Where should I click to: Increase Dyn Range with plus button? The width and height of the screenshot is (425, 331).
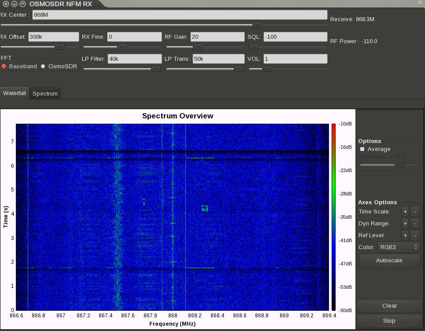click(405, 224)
